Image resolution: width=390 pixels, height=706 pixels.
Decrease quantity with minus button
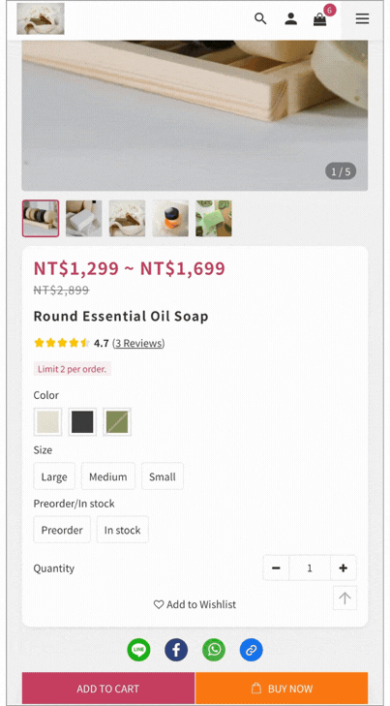[x=276, y=568]
